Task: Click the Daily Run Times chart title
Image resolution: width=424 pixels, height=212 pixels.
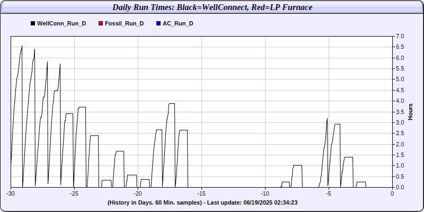Action: click(x=213, y=7)
